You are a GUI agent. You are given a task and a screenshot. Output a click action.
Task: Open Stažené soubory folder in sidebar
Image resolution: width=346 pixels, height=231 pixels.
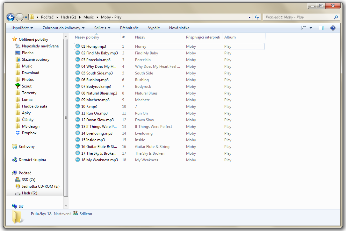pos(36,59)
